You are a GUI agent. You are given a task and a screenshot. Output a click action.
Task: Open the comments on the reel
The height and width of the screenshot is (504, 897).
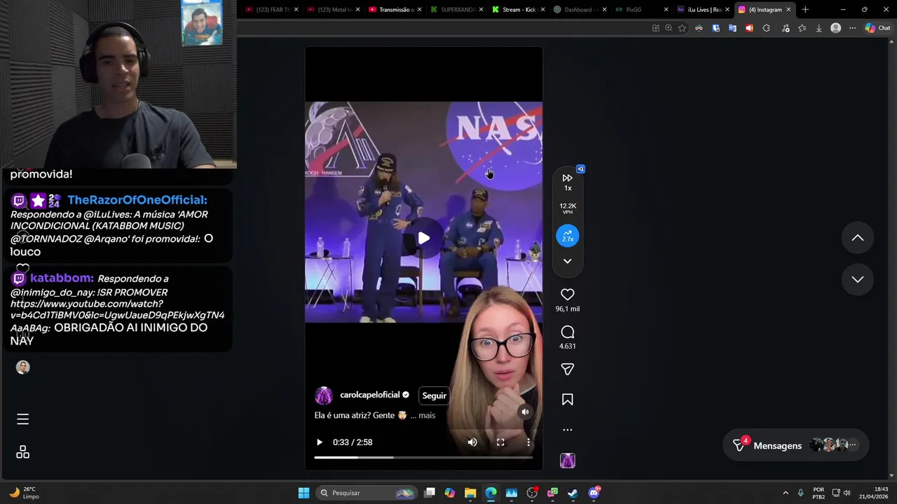point(568,332)
